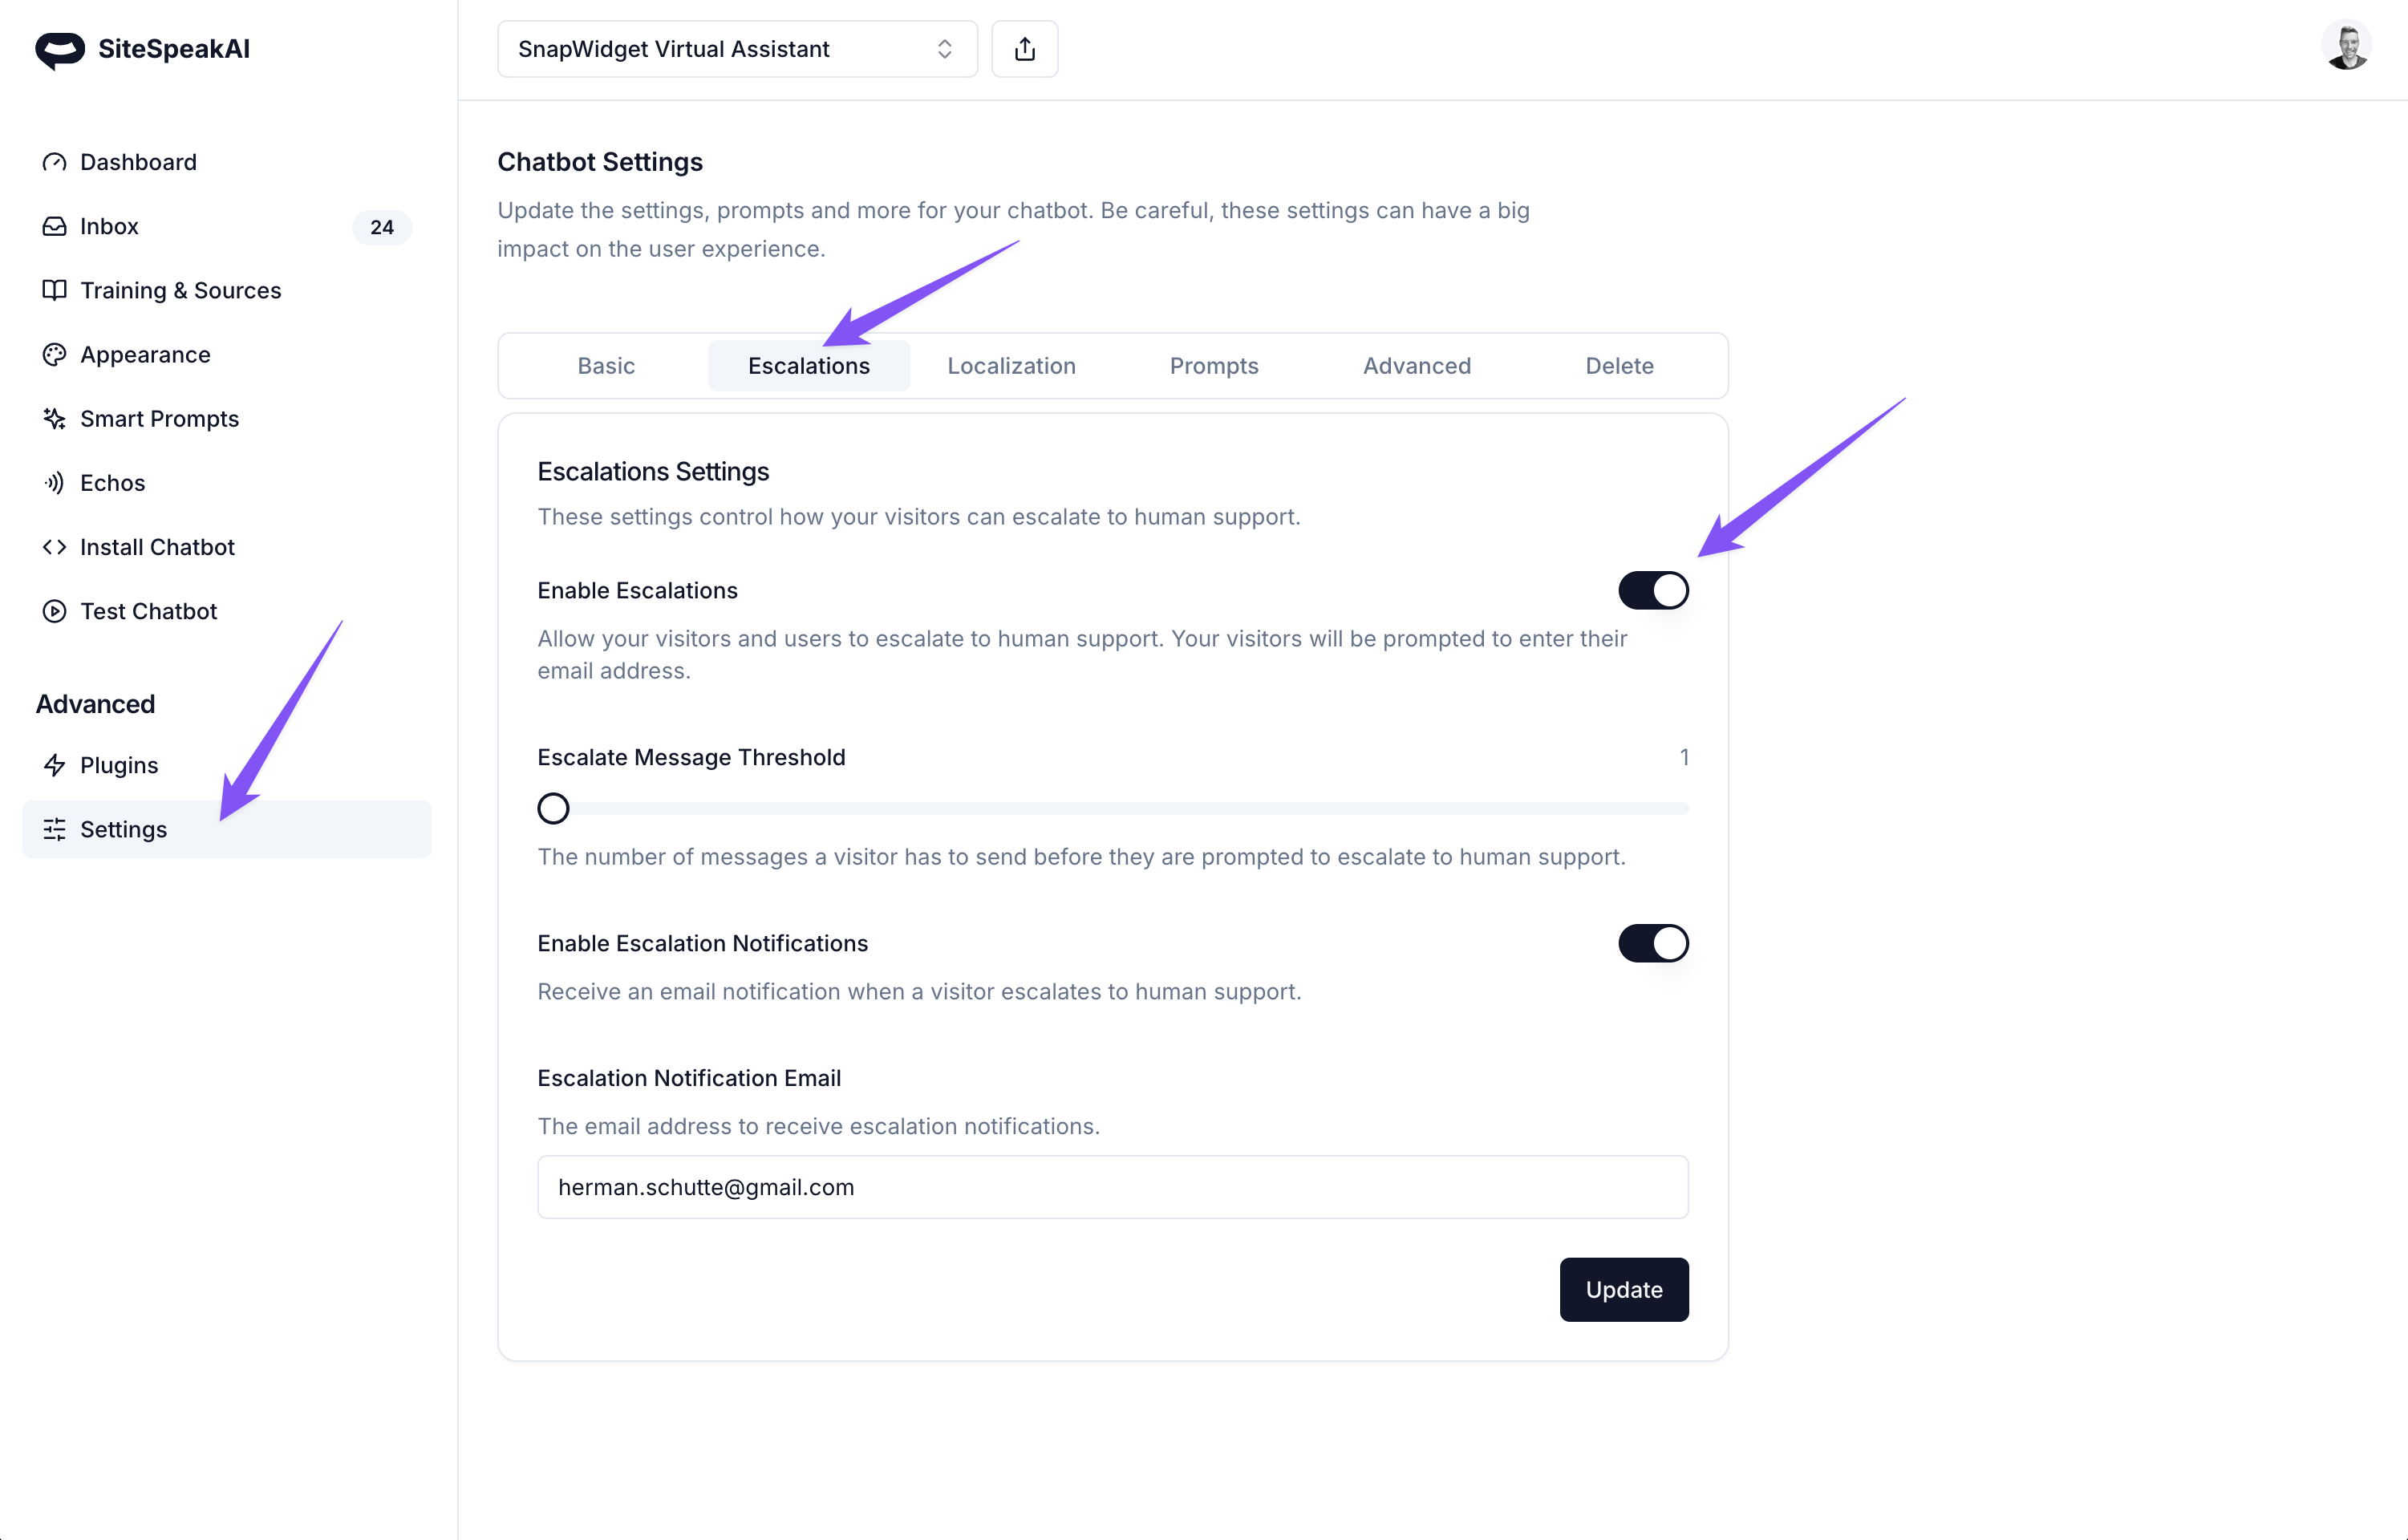Open Plugins via the lightning icon
The width and height of the screenshot is (2408, 1540).
coord(54,765)
